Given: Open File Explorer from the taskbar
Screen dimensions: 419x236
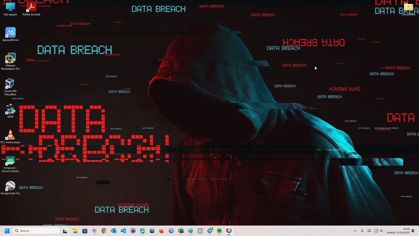Looking at the screenshot, I should coord(75,231).
